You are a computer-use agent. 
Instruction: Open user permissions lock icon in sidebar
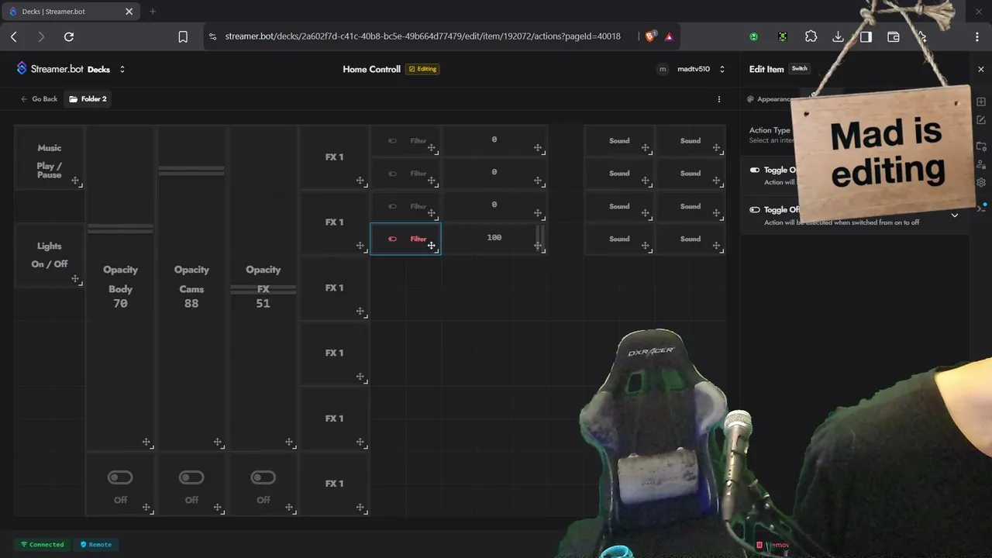pos(981,164)
